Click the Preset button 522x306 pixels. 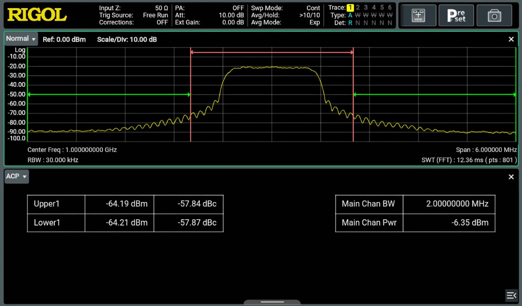[x=456, y=15]
